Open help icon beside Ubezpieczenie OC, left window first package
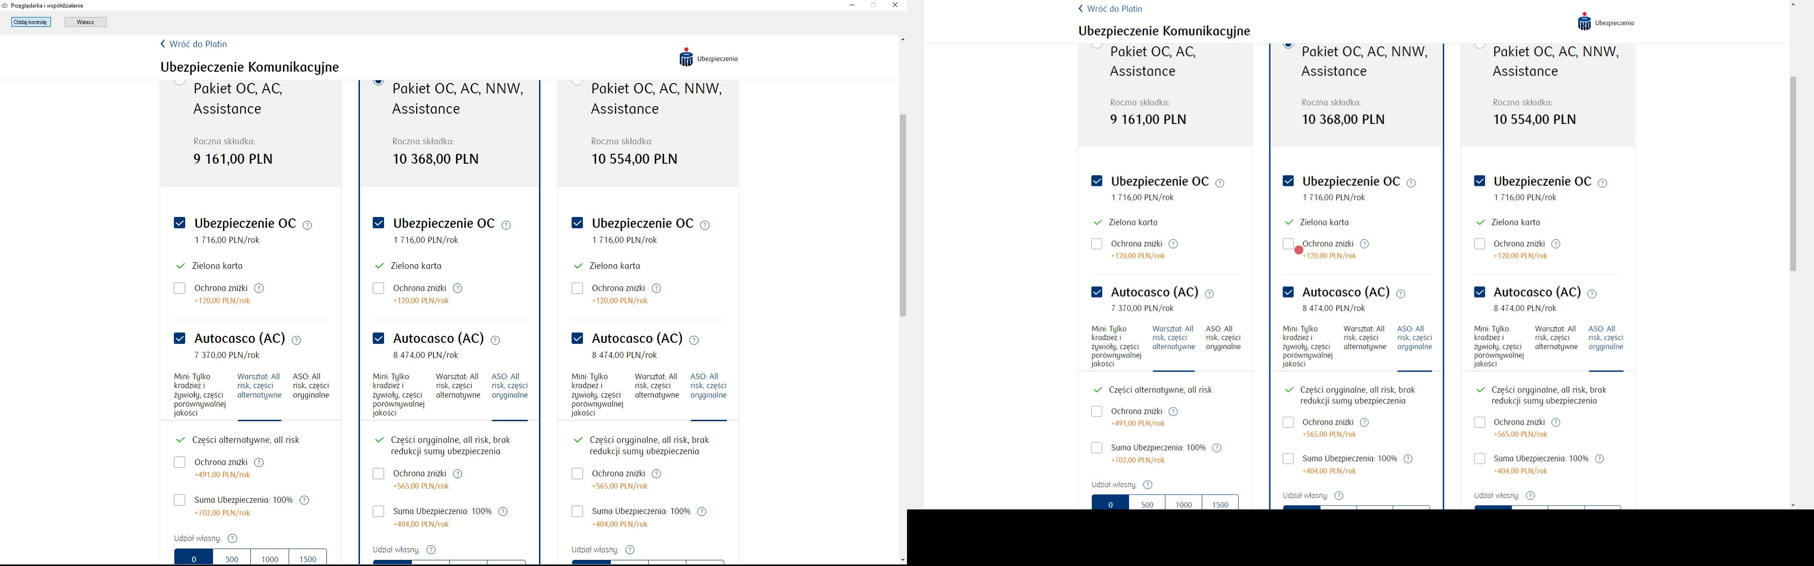The width and height of the screenshot is (1814, 566). (308, 226)
